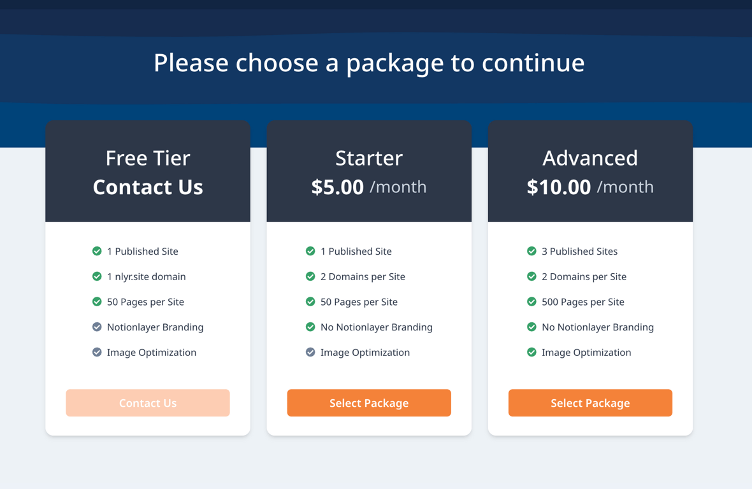The image size is (752, 489).
Task: Click the 'Starter' card title
Action: 369,158
